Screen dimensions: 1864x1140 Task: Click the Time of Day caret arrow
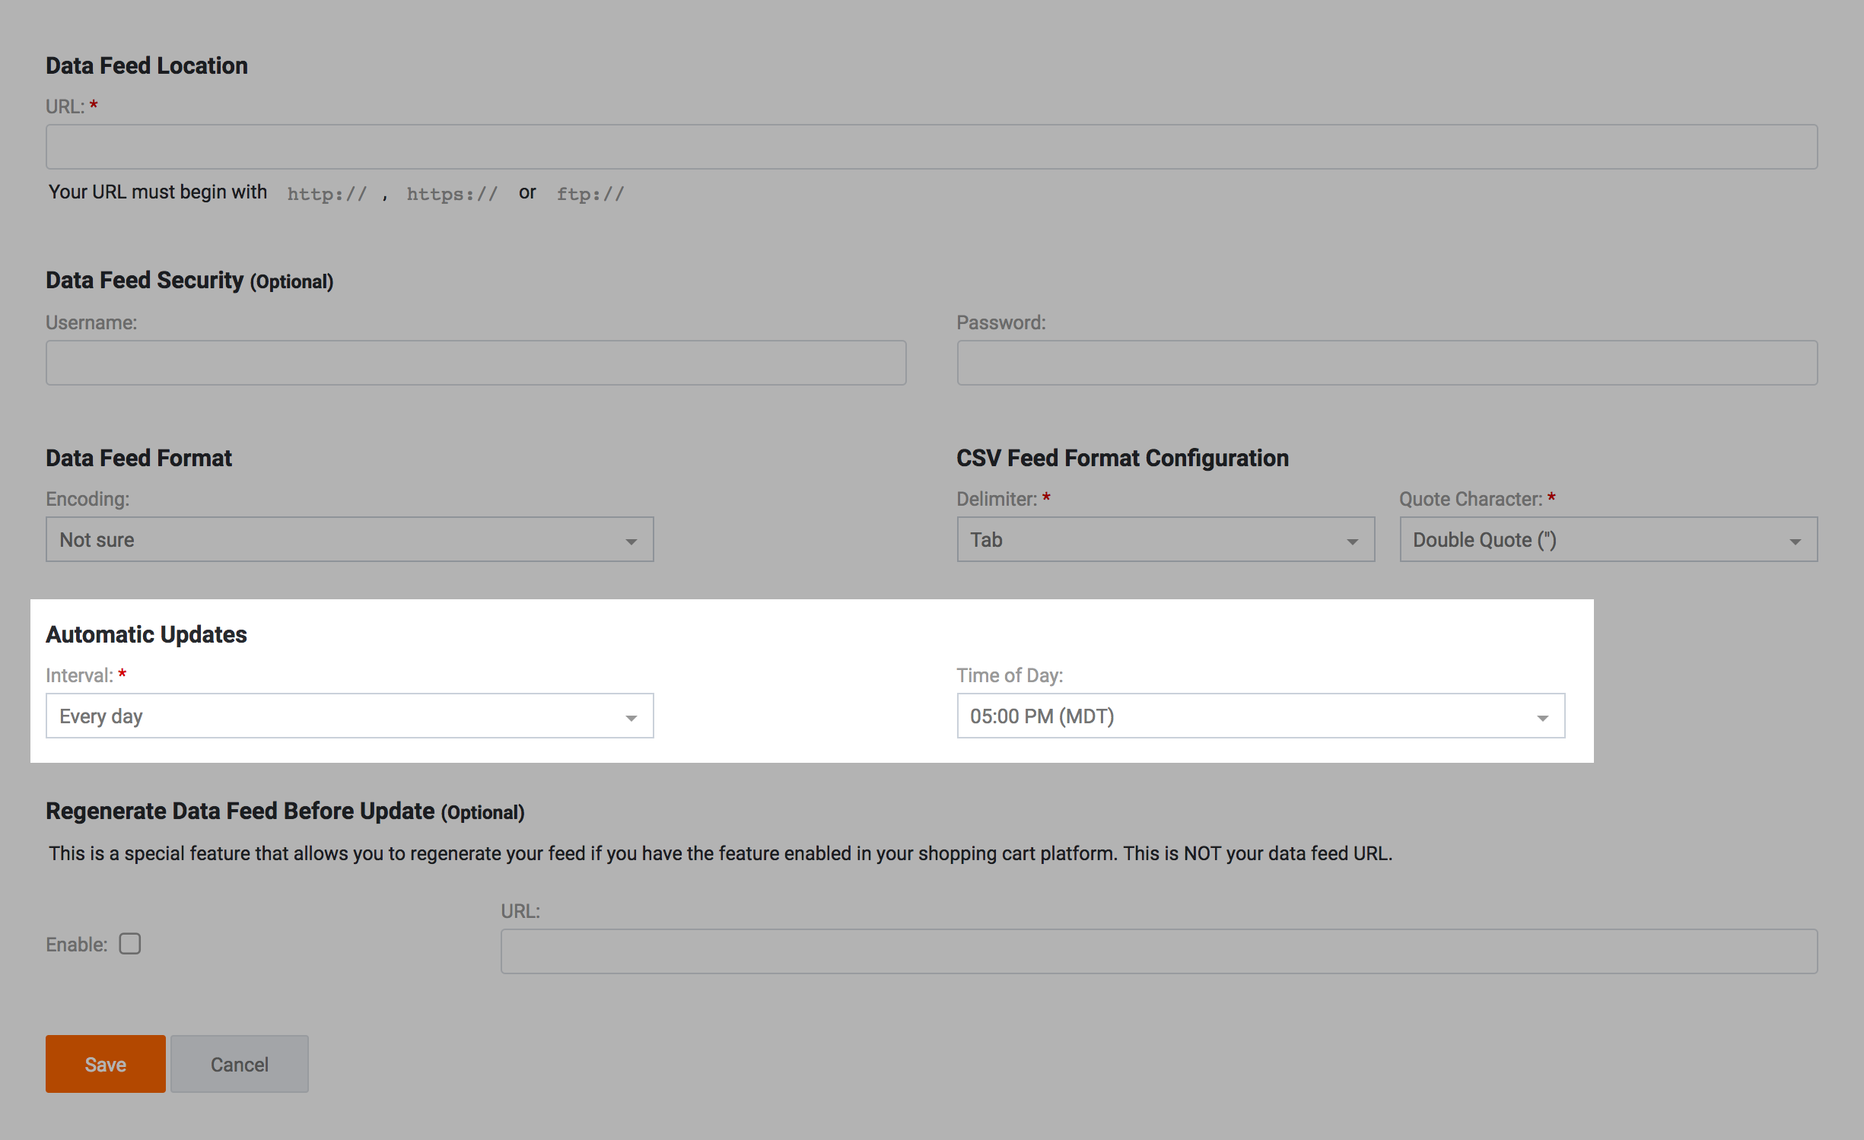(1542, 718)
